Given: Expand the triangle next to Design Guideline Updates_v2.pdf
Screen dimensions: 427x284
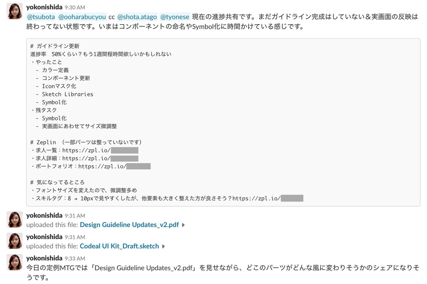Looking at the screenshot, I should click(183, 225).
